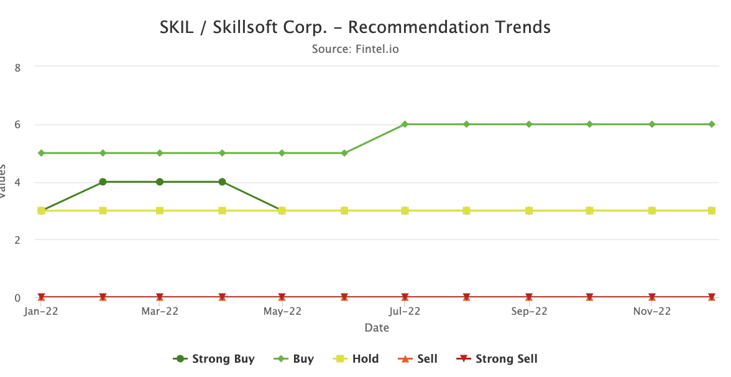
Task: Click the chart title Recommendation Trends
Action: (x=356, y=27)
